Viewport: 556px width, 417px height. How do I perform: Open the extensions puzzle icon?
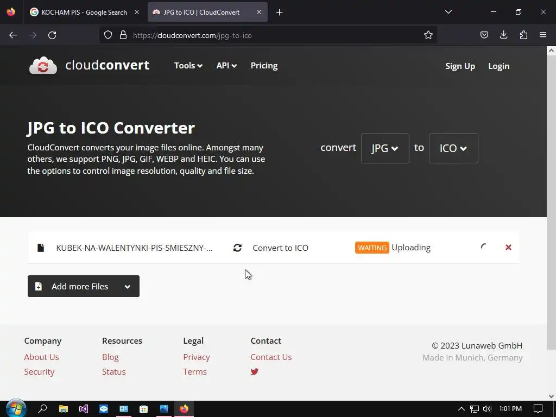[523, 35]
